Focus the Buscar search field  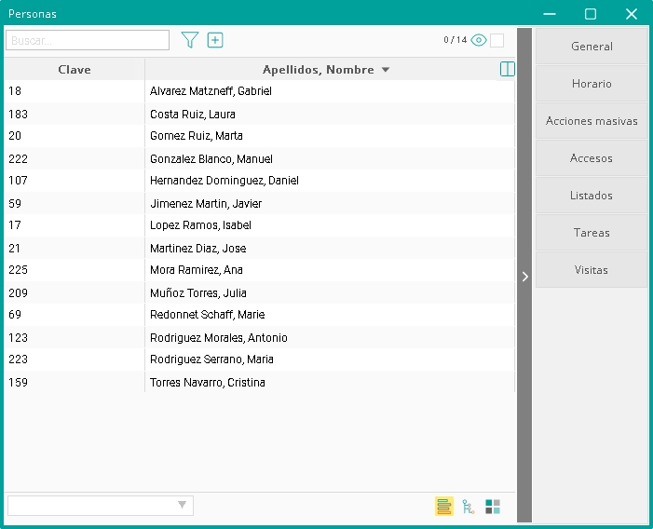click(88, 40)
